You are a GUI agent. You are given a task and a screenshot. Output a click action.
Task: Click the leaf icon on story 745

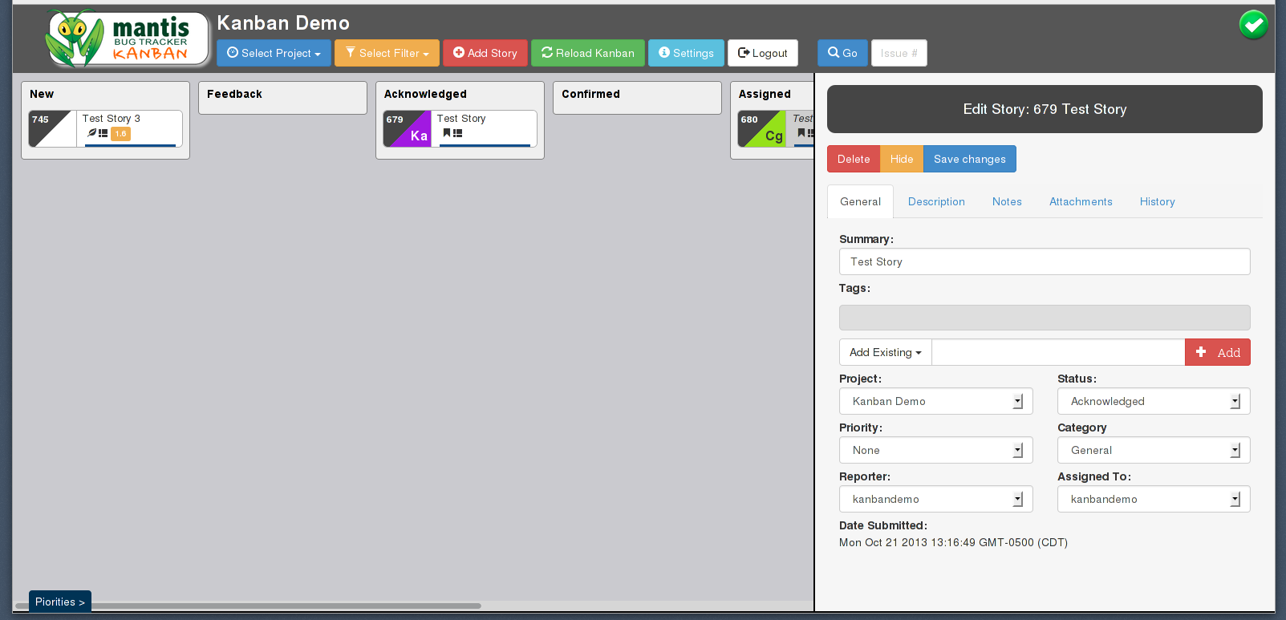(92, 133)
